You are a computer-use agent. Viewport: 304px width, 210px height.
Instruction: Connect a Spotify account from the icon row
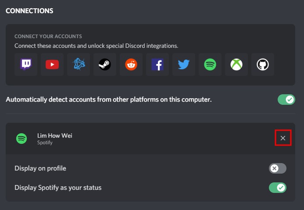(210, 64)
